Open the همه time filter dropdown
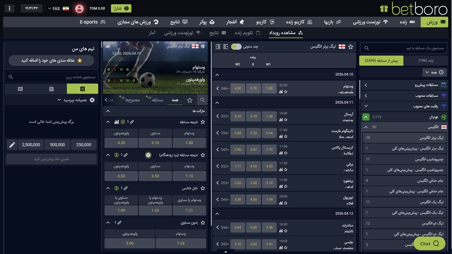 pos(434,72)
